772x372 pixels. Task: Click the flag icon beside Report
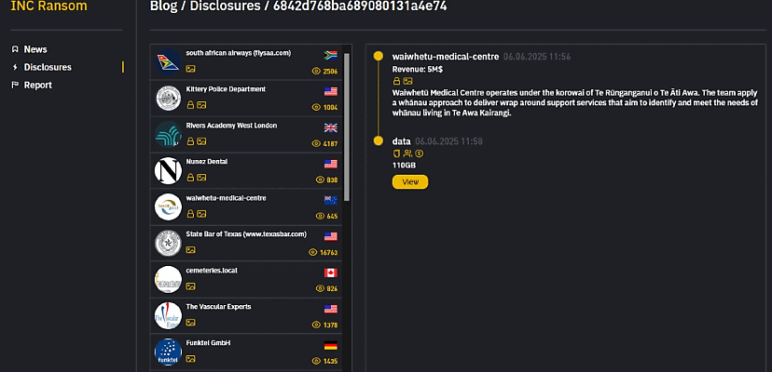tap(15, 85)
